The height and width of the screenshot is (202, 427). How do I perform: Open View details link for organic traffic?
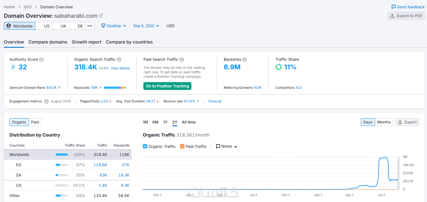pos(120,68)
